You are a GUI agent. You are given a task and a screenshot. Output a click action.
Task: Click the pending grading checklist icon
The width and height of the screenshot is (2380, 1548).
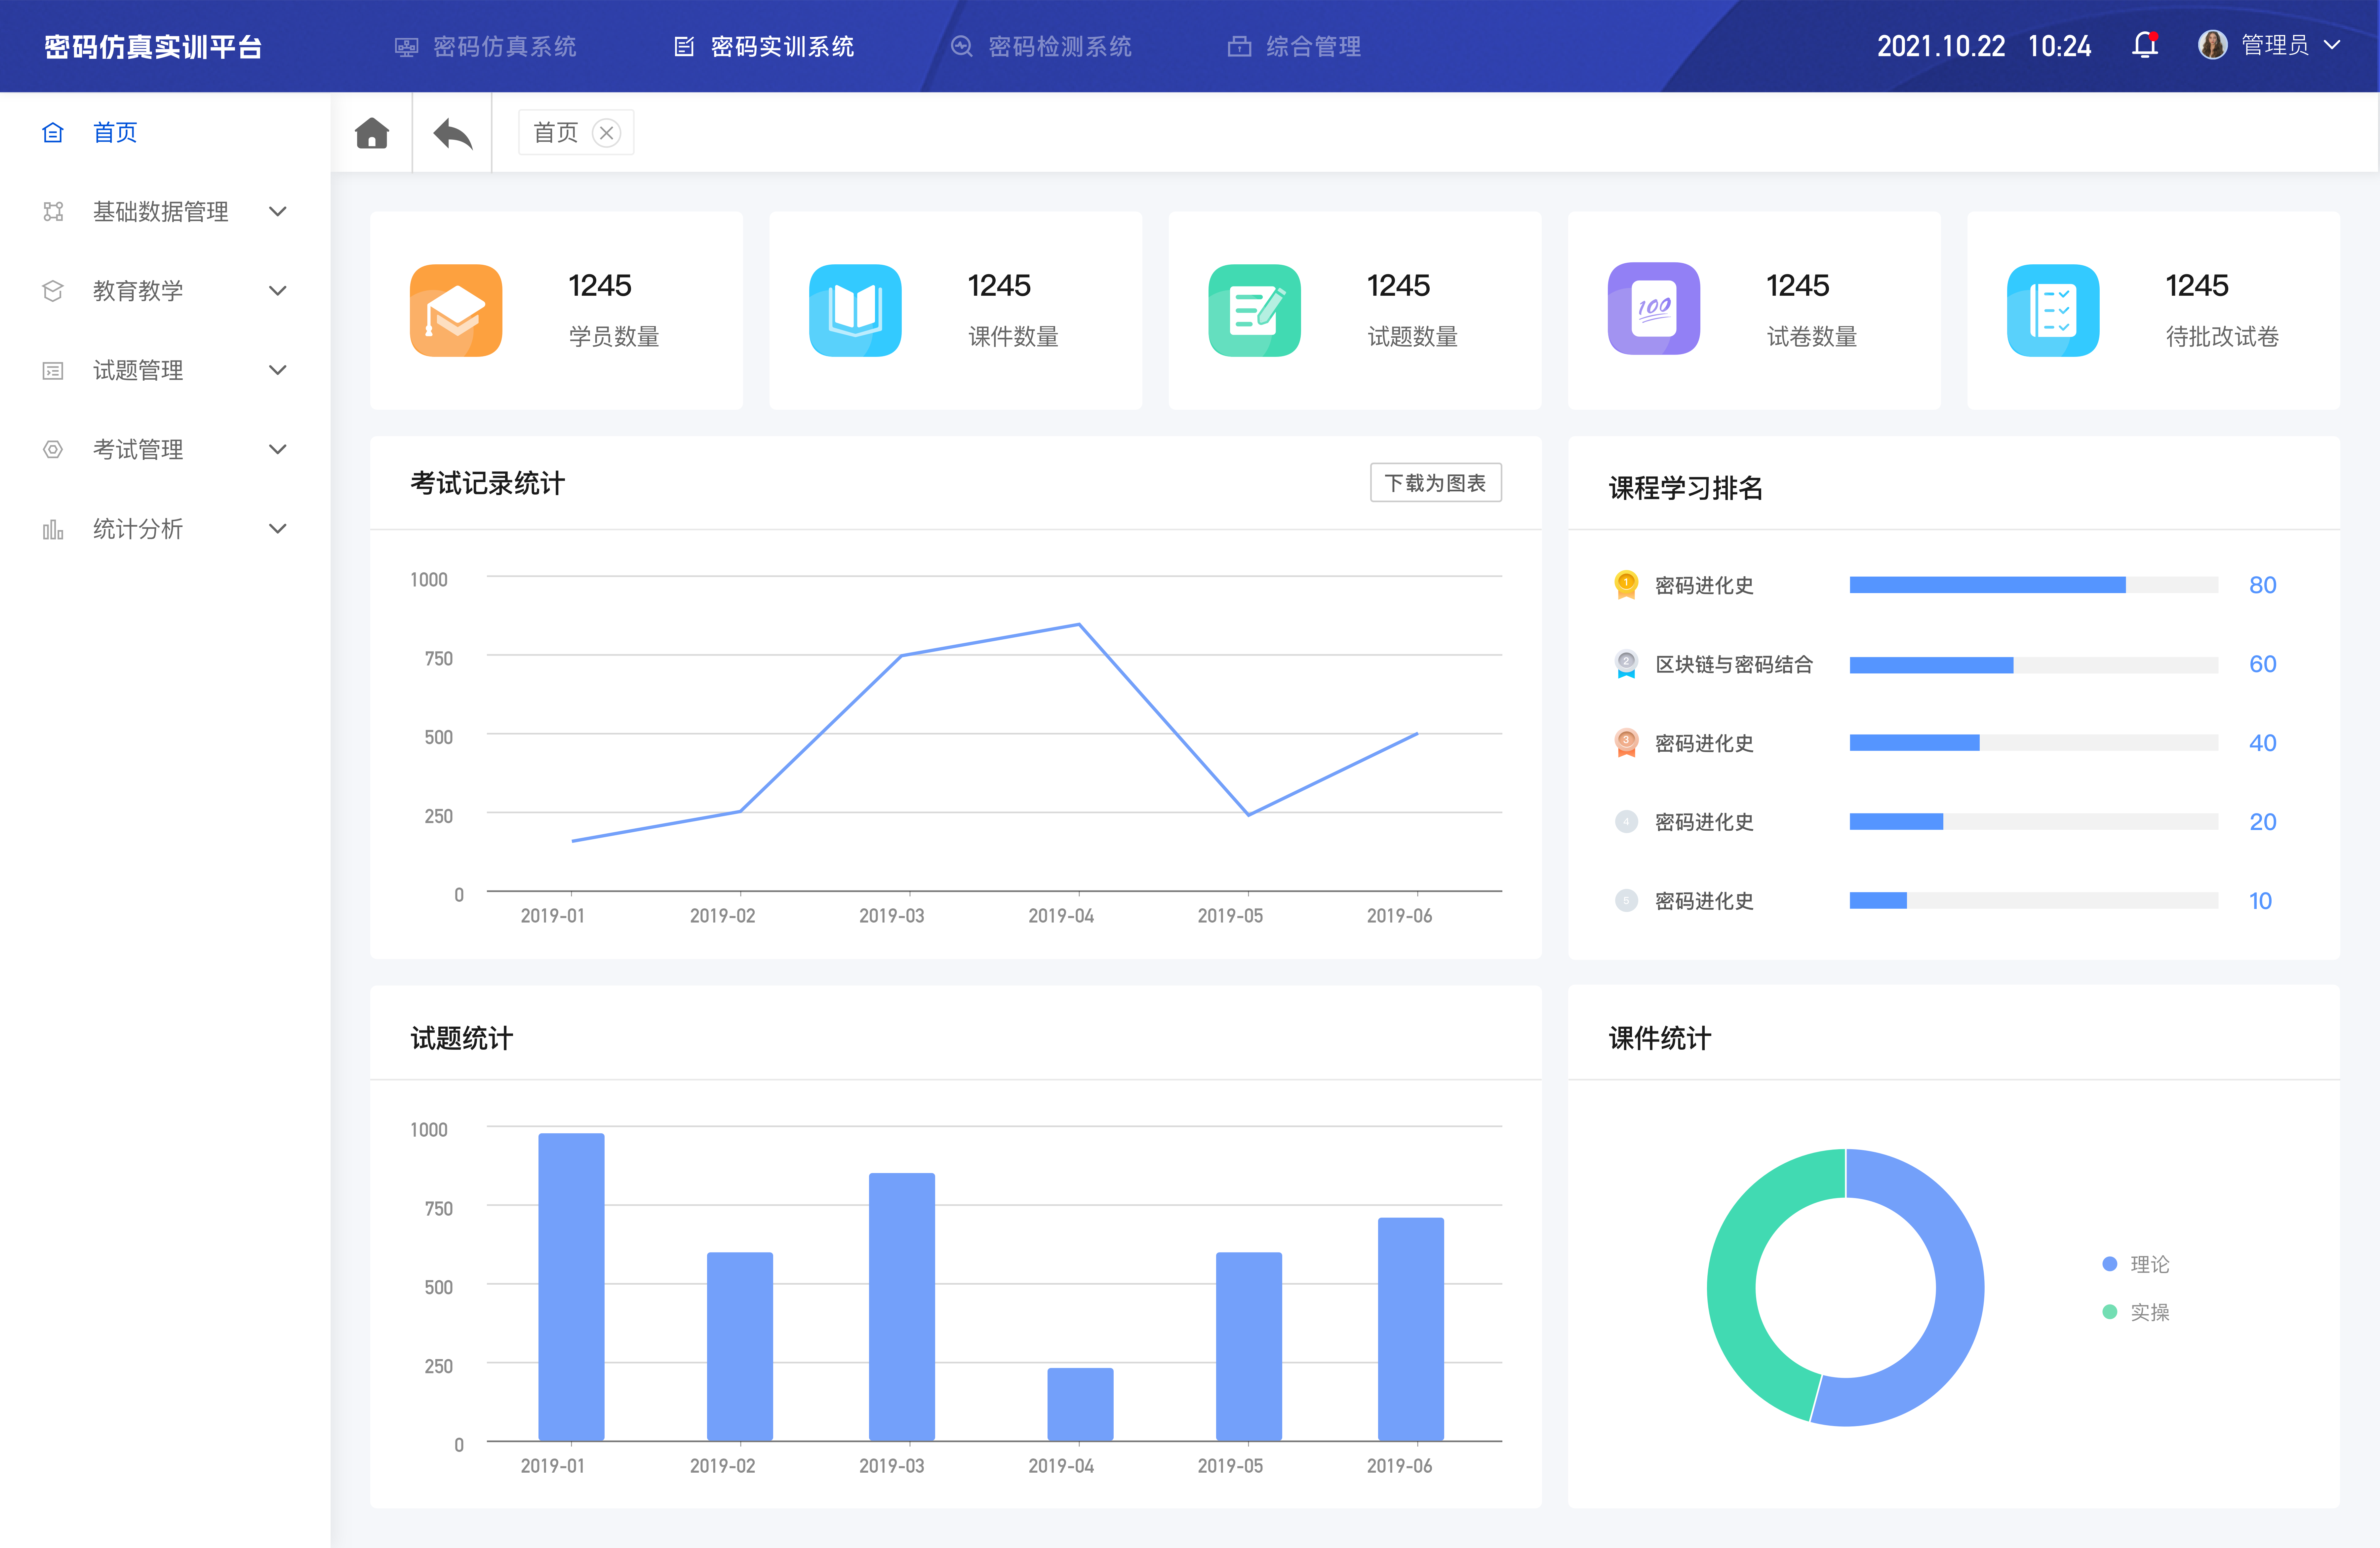pyautogui.click(x=2052, y=310)
